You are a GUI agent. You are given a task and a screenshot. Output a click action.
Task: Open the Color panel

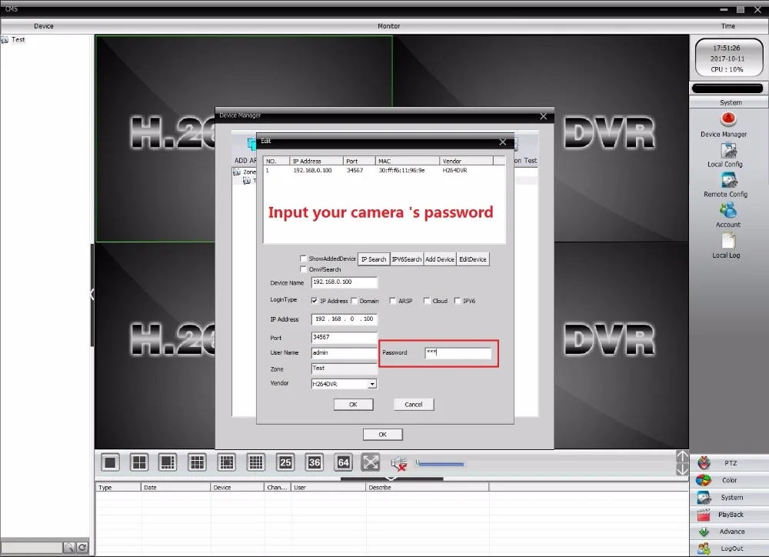click(729, 480)
